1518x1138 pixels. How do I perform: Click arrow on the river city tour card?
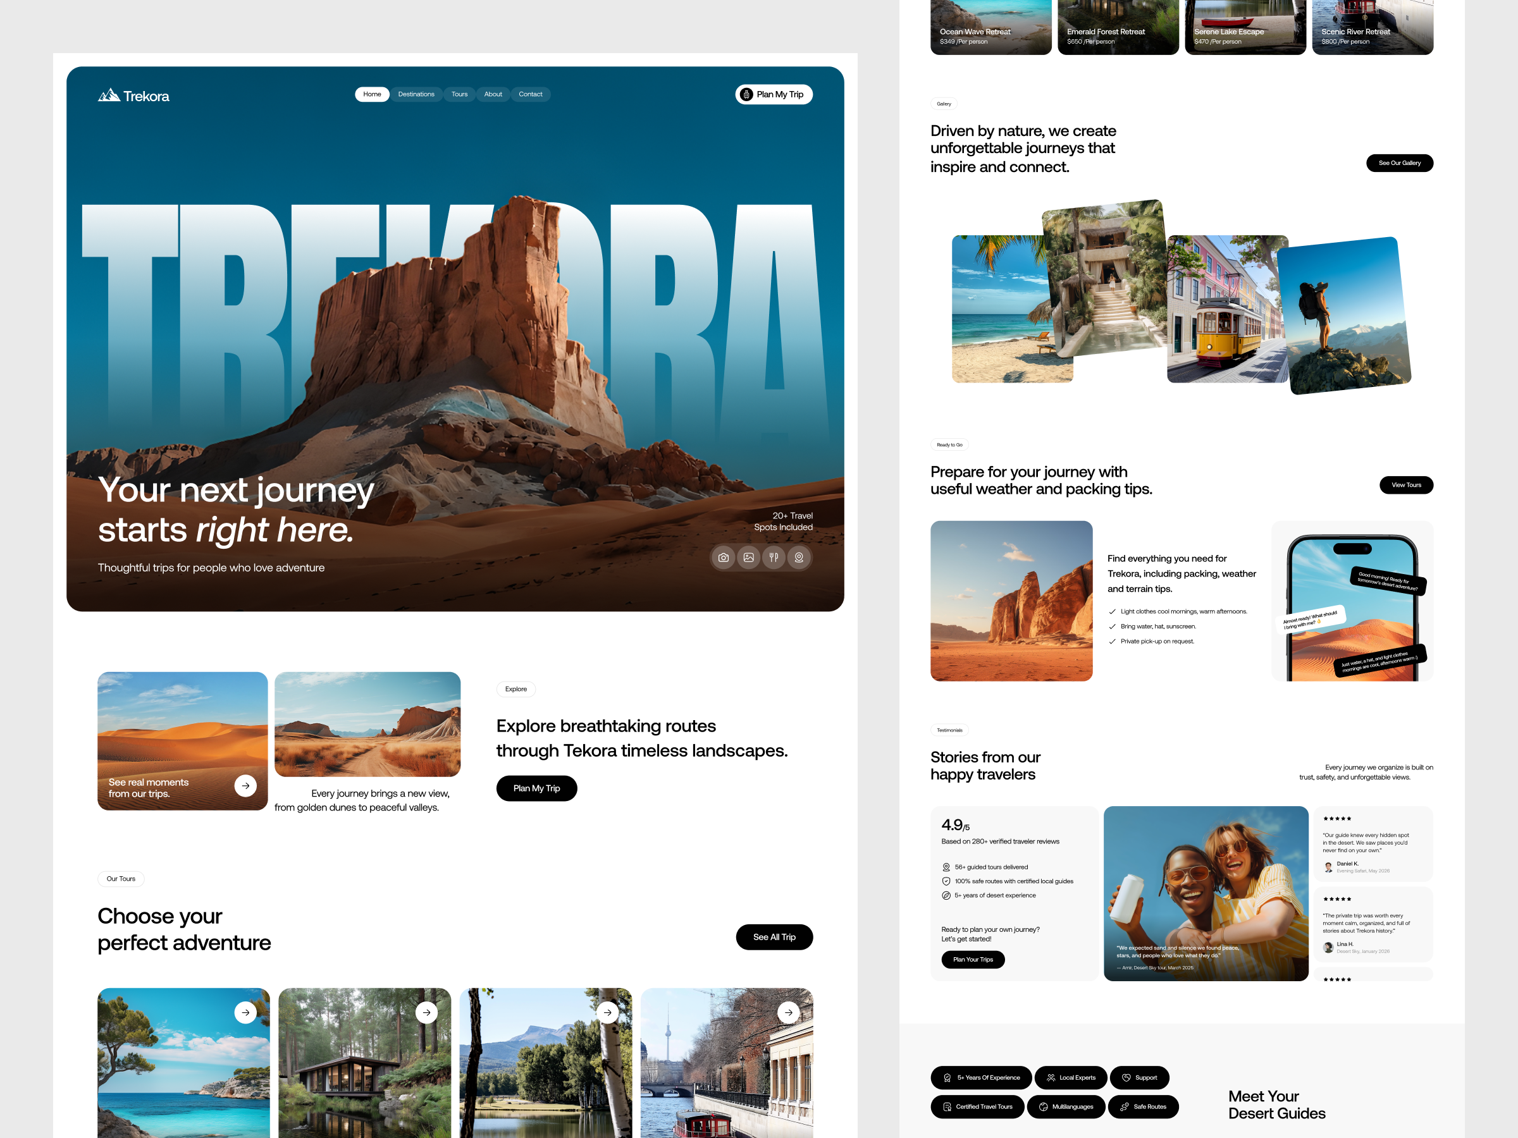[x=789, y=1012]
